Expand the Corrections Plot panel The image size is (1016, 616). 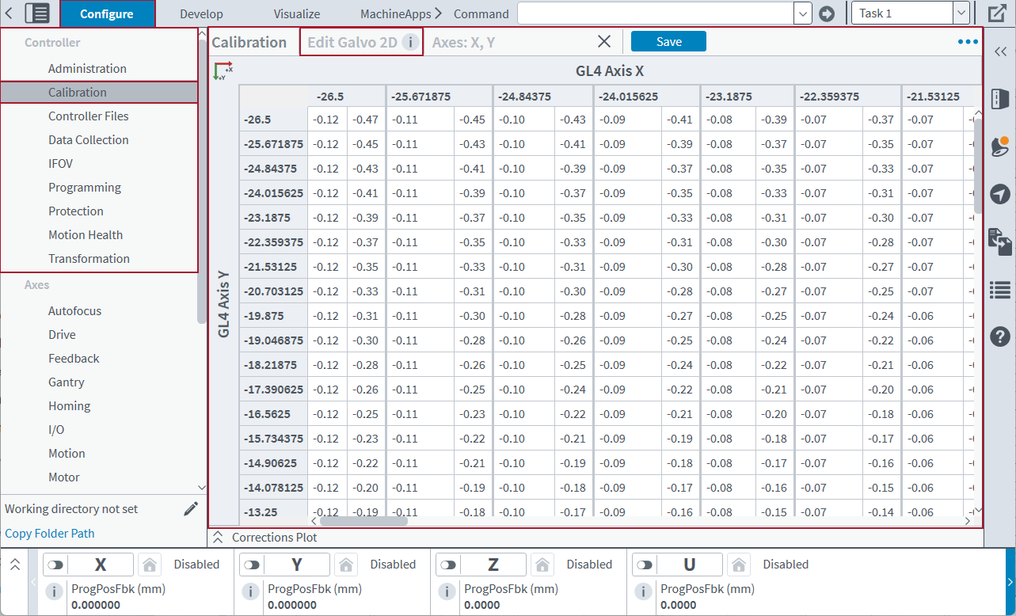point(218,536)
